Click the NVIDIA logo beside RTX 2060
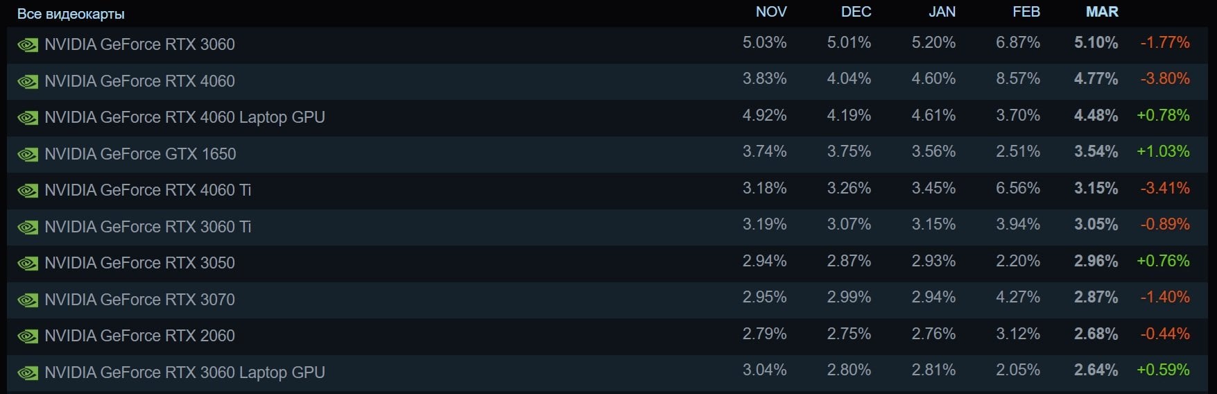This screenshot has width=1217, height=394. pos(28,336)
